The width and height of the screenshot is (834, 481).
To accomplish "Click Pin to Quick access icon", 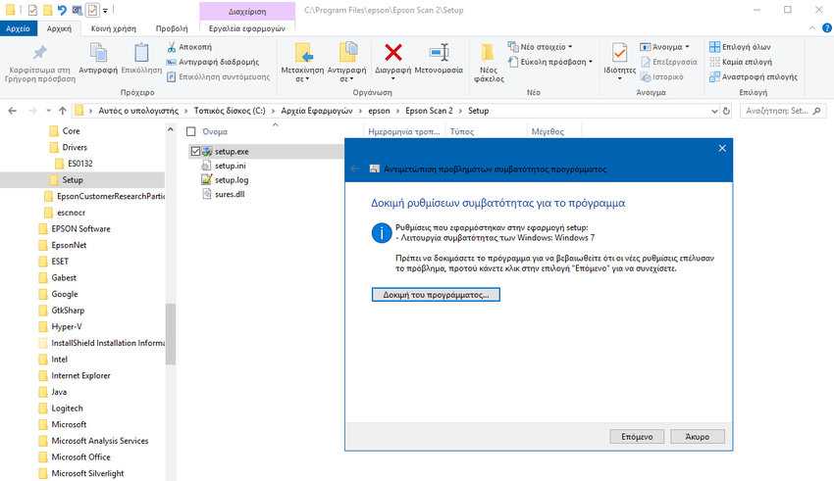I will (x=39, y=53).
